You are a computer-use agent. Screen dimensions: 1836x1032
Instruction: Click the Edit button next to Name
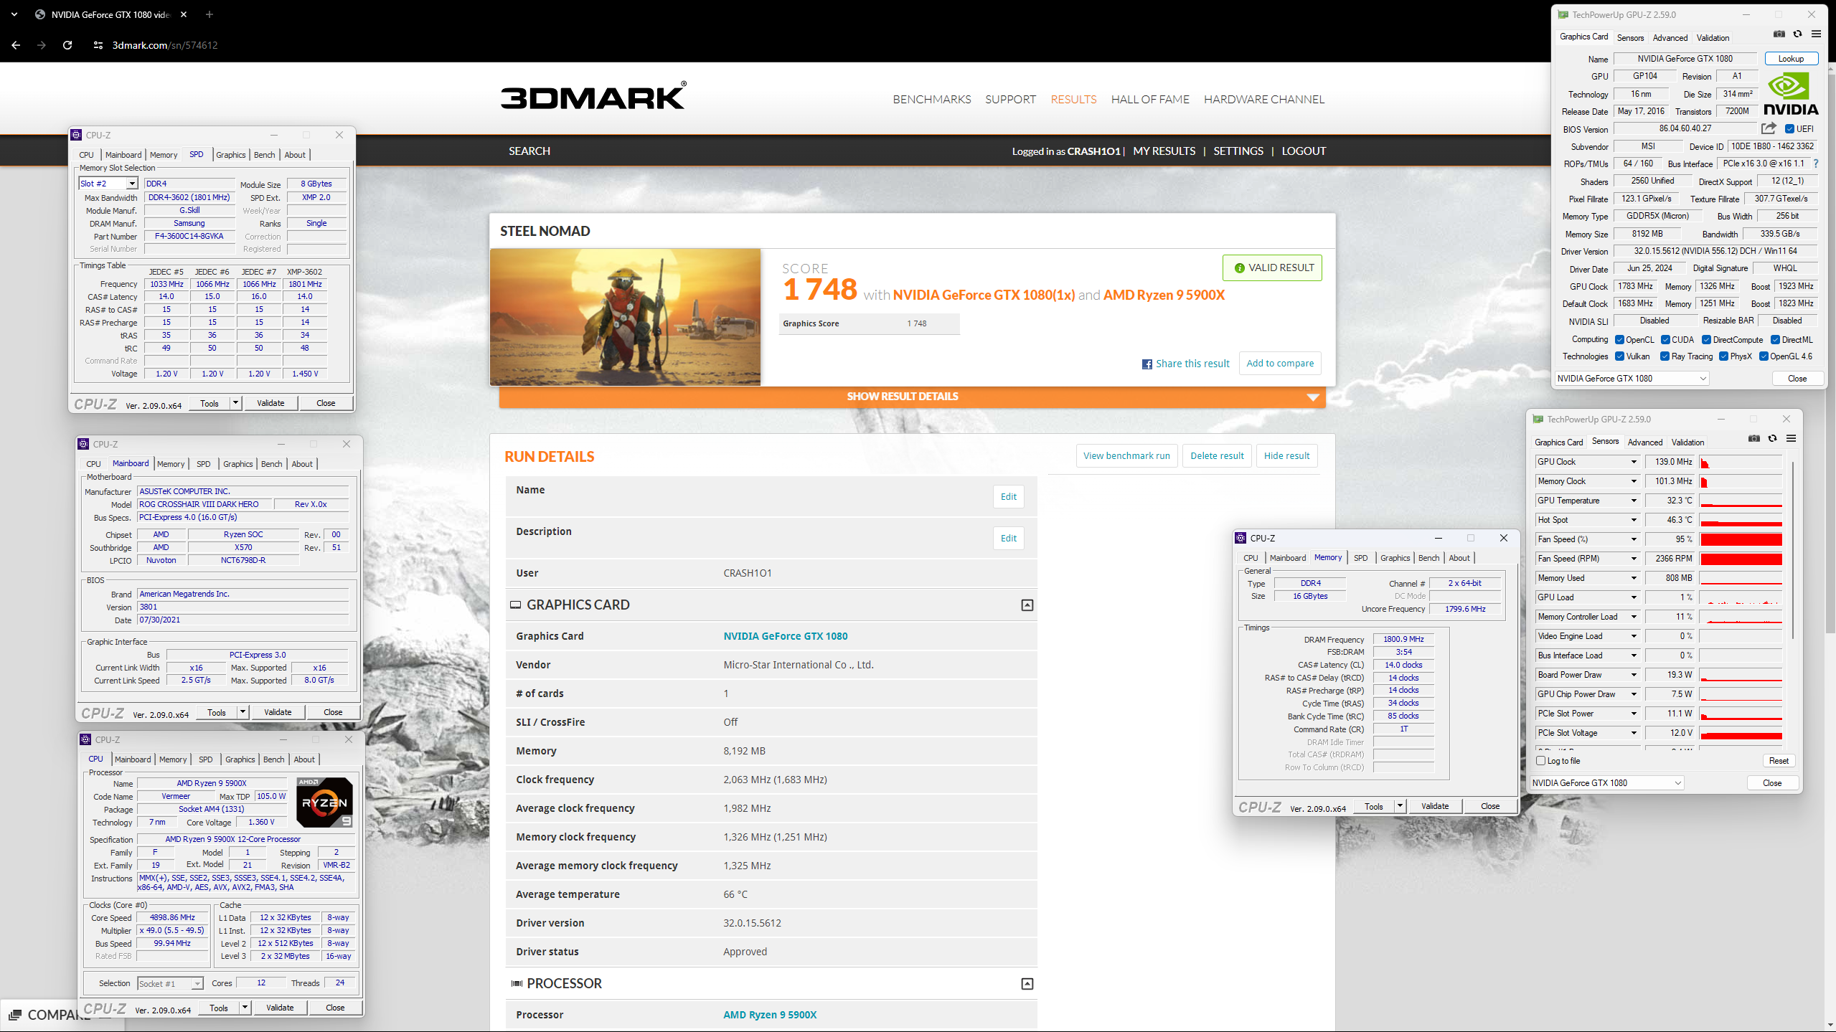pos(1009,497)
